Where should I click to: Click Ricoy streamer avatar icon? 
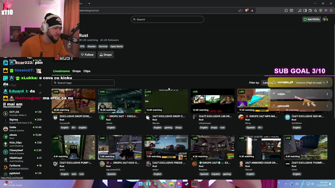[x=241, y=118]
